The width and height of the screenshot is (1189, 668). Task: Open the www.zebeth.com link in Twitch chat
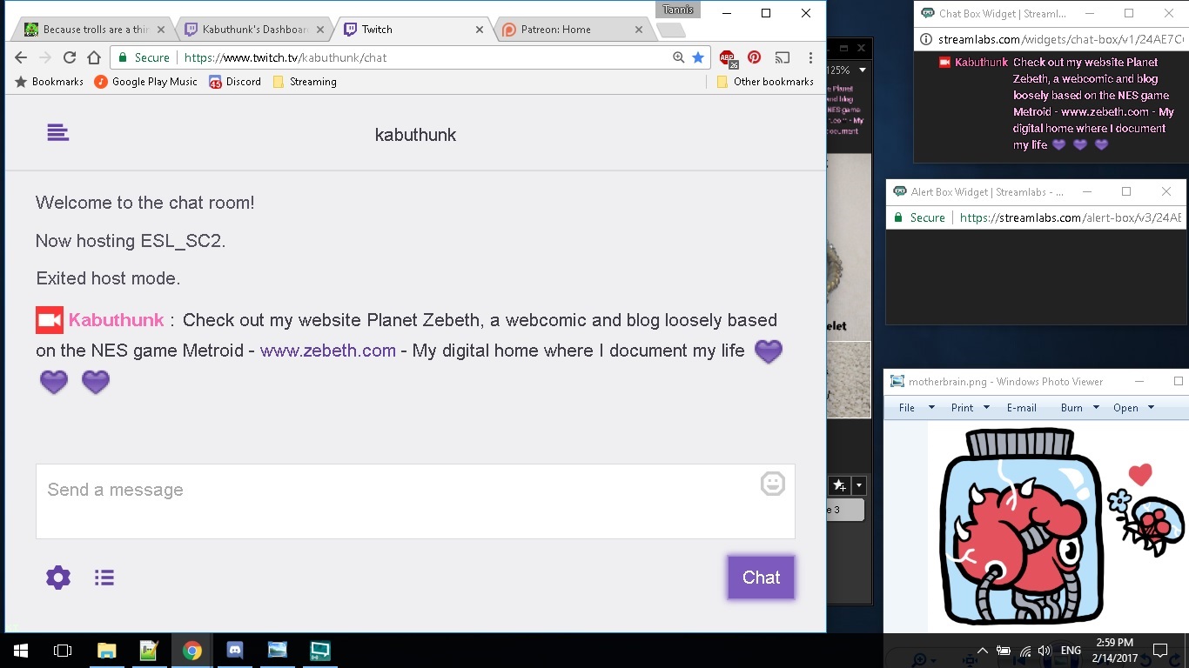(328, 351)
